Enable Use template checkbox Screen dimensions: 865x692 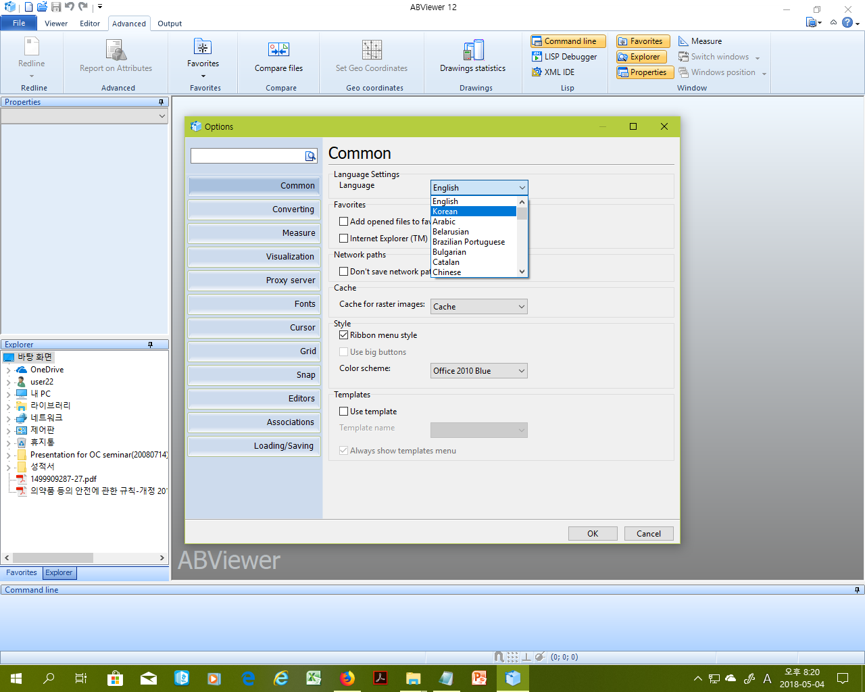tap(344, 412)
